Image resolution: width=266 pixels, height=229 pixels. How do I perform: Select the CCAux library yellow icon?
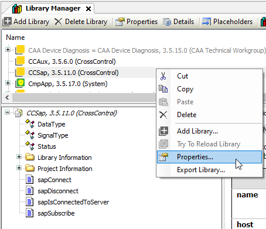coord(20,61)
